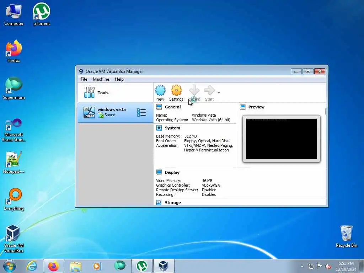Maximize the VirtualBox Manager window
Screen dimensions: 364x273
[x=308, y=71]
